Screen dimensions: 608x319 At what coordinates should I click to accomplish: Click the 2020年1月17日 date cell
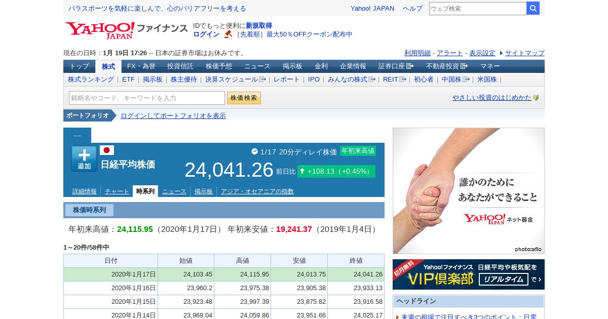tap(110, 274)
